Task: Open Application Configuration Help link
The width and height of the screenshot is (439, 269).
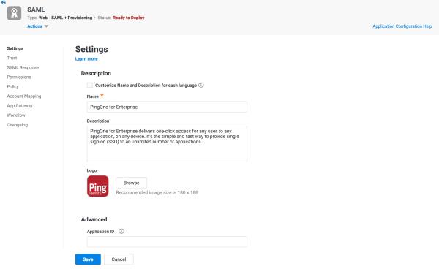Action: point(402,26)
